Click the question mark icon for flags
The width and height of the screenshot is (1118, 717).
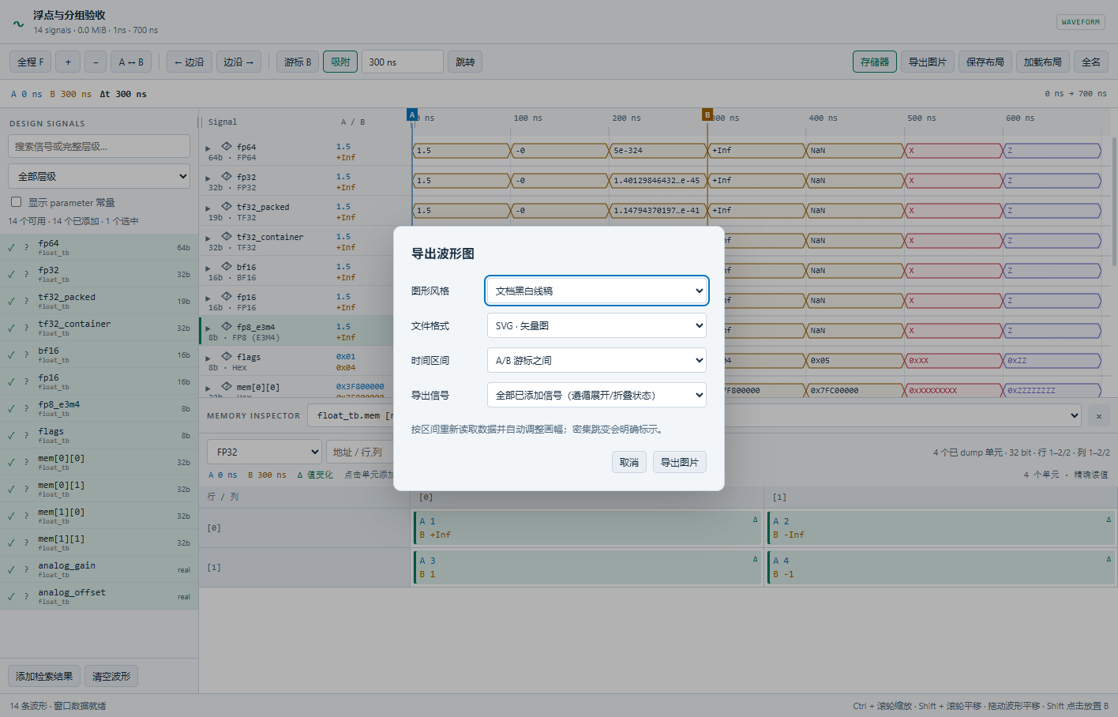tap(26, 436)
